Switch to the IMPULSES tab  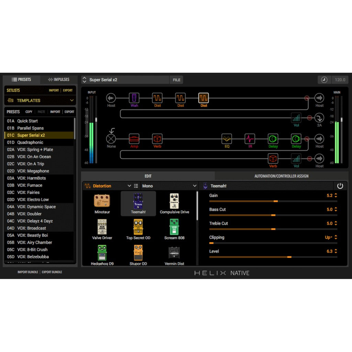coord(58,79)
